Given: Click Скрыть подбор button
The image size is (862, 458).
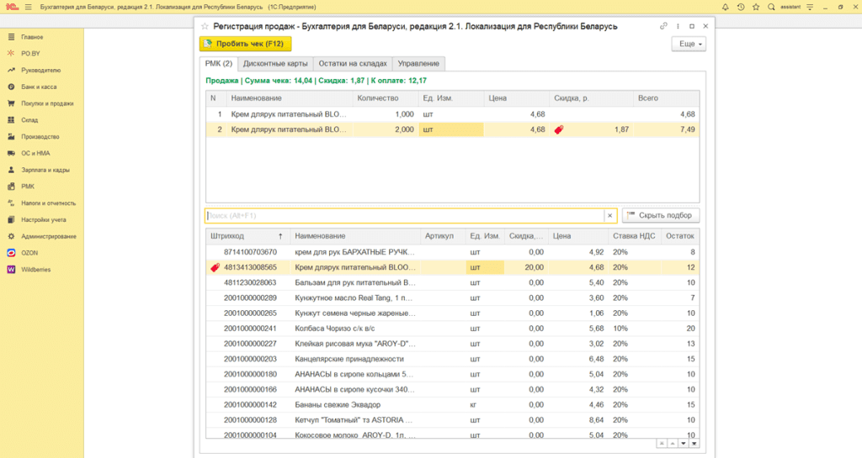Looking at the screenshot, I should pyautogui.click(x=661, y=216).
